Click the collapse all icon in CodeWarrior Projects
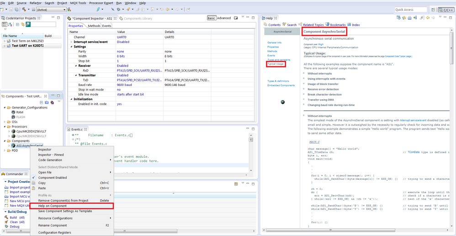456x236 pixels. pyautogui.click(x=17, y=24)
